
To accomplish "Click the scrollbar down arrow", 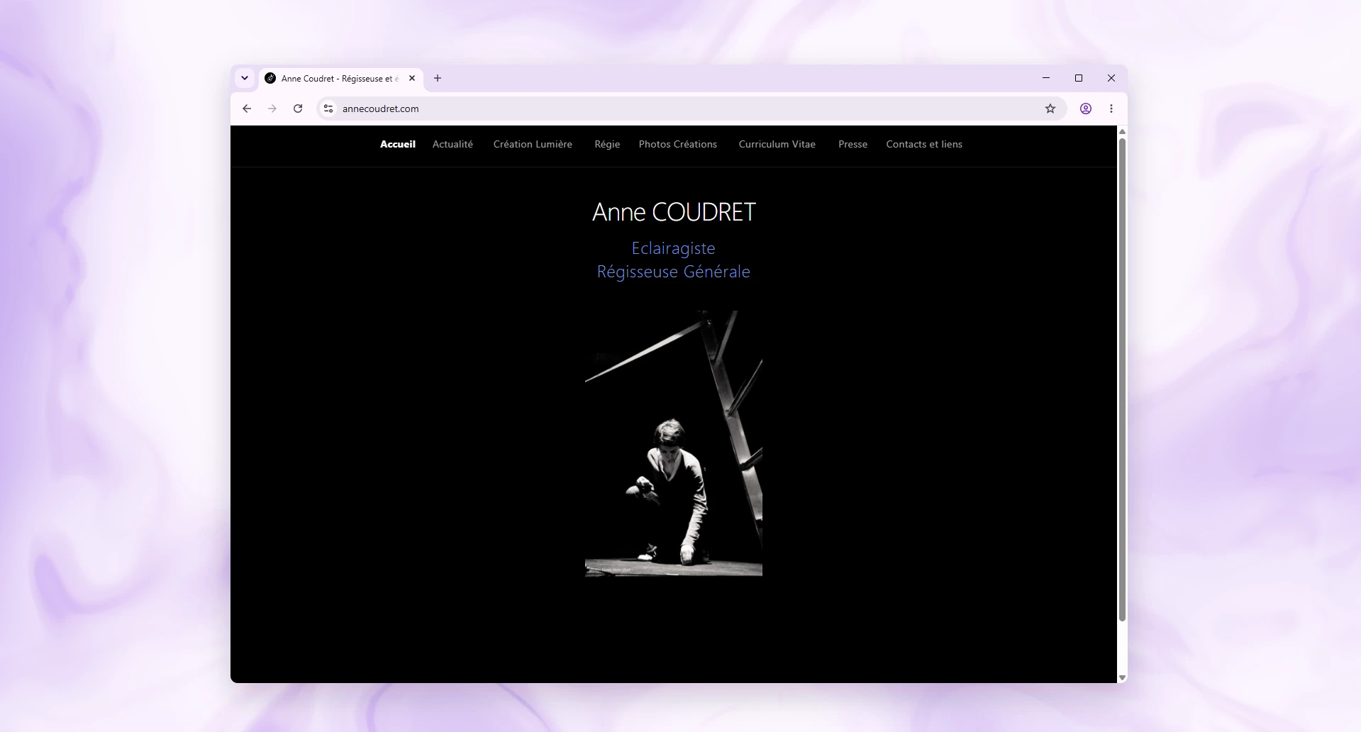I will tap(1122, 678).
